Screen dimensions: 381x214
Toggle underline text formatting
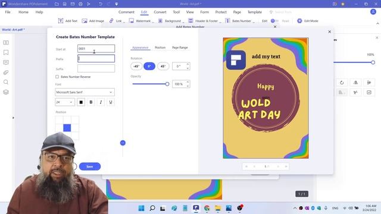click(x=111, y=102)
